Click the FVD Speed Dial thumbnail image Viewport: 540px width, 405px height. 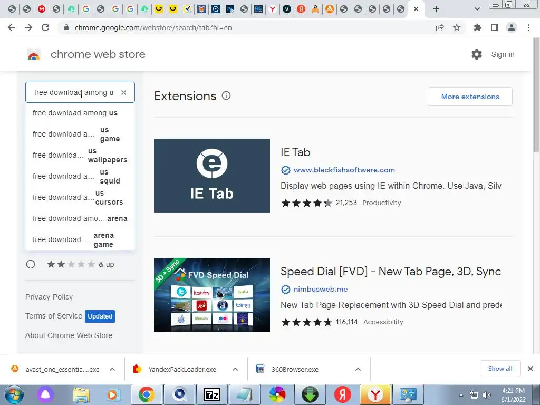212,295
